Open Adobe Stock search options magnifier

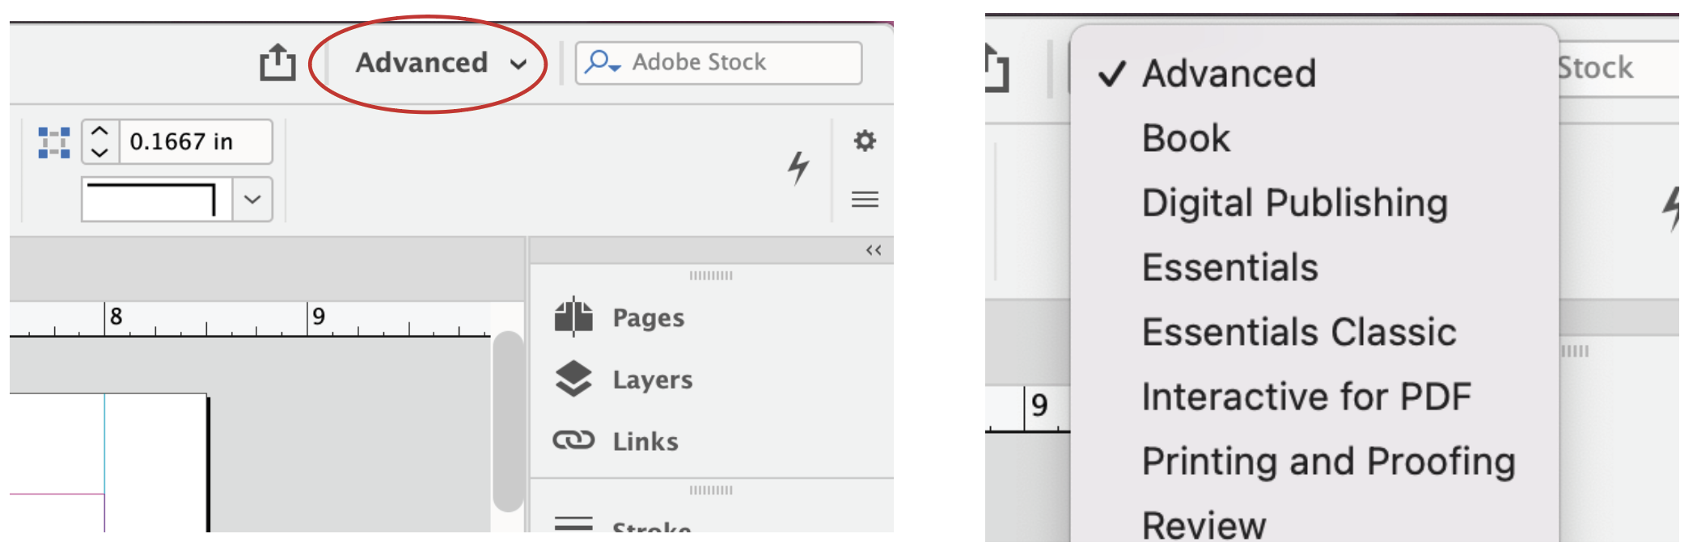602,62
